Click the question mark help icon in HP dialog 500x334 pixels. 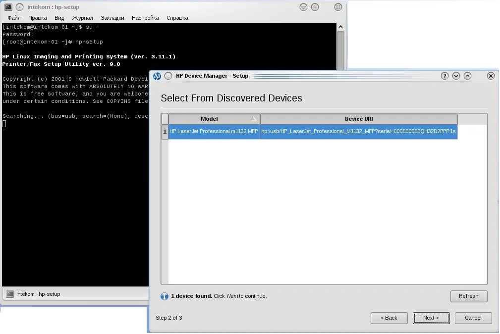click(x=444, y=76)
